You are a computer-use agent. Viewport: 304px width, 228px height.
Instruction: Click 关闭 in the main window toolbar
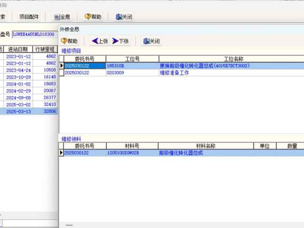pyautogui.click(x=124, y=17)
